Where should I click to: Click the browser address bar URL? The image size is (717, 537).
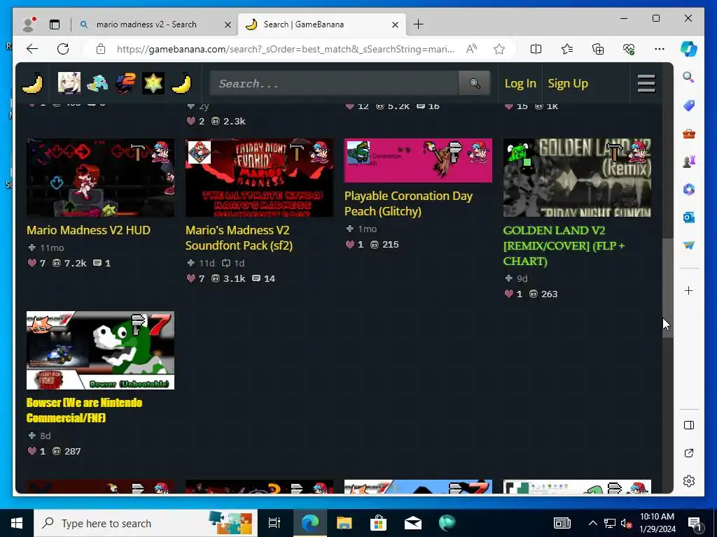click(x=286, y=49)
